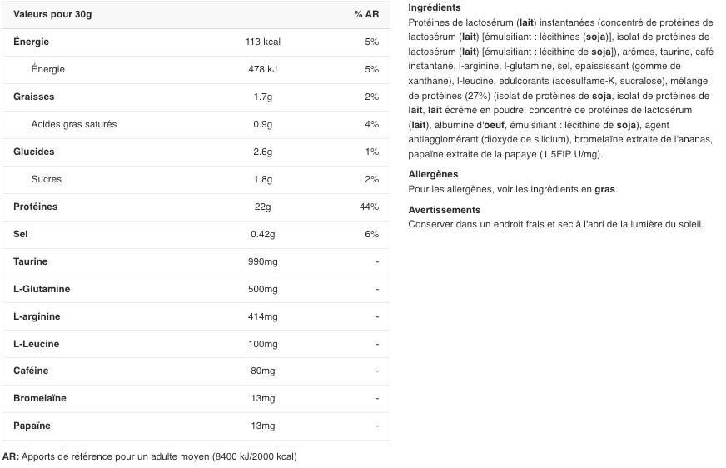Click the Papaïne row label
Image resolution: width=726 pixels, height=468 pixels.
pos(32,426)
